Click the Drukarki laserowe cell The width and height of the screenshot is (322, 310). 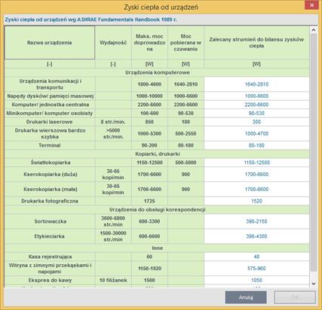coord(50,122)
